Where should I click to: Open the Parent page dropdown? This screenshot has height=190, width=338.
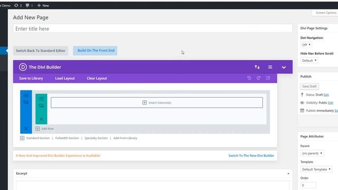click(x=312, y=153)
